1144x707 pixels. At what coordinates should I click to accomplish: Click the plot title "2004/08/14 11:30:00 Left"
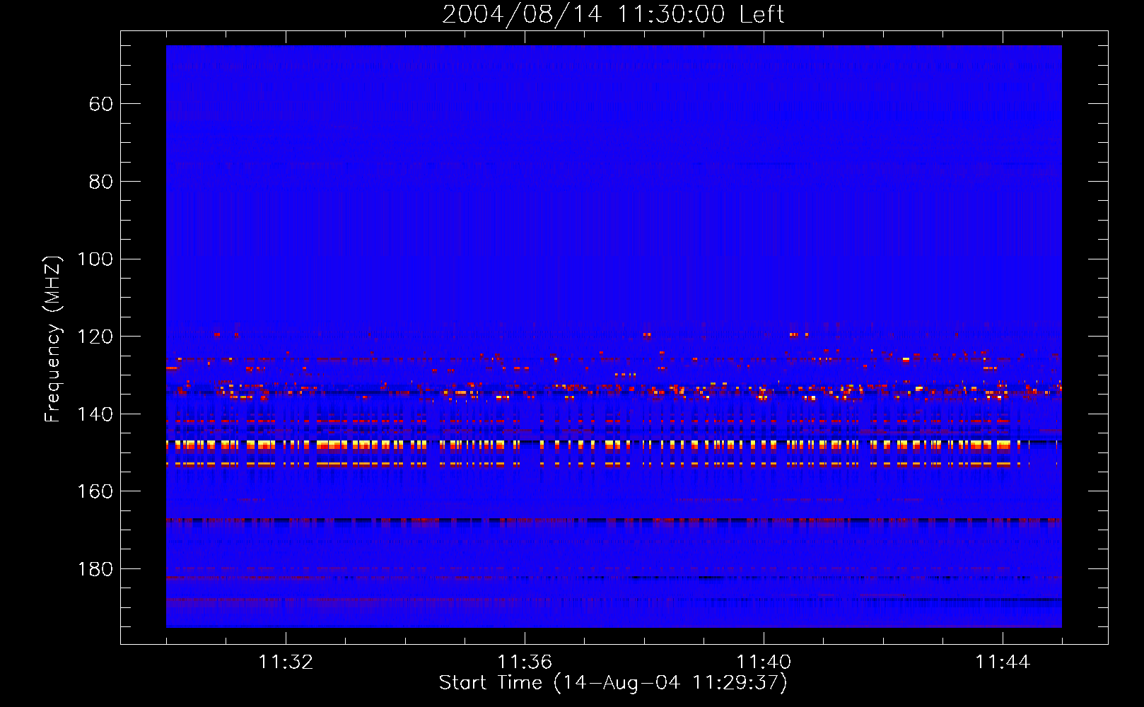click(613, 14)
